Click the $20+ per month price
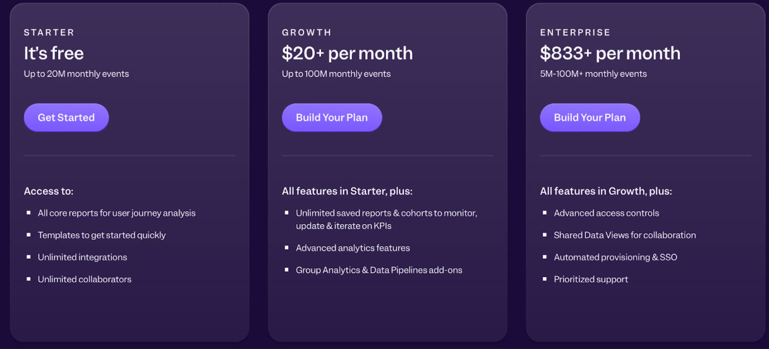The image size is (769, 349). pyautogui.click(x=347, y=53)
